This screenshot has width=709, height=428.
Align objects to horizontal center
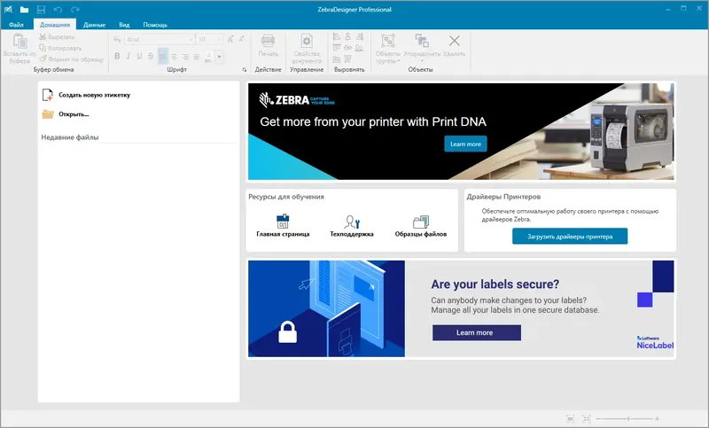pyautogui.click(x=347, y=36)
